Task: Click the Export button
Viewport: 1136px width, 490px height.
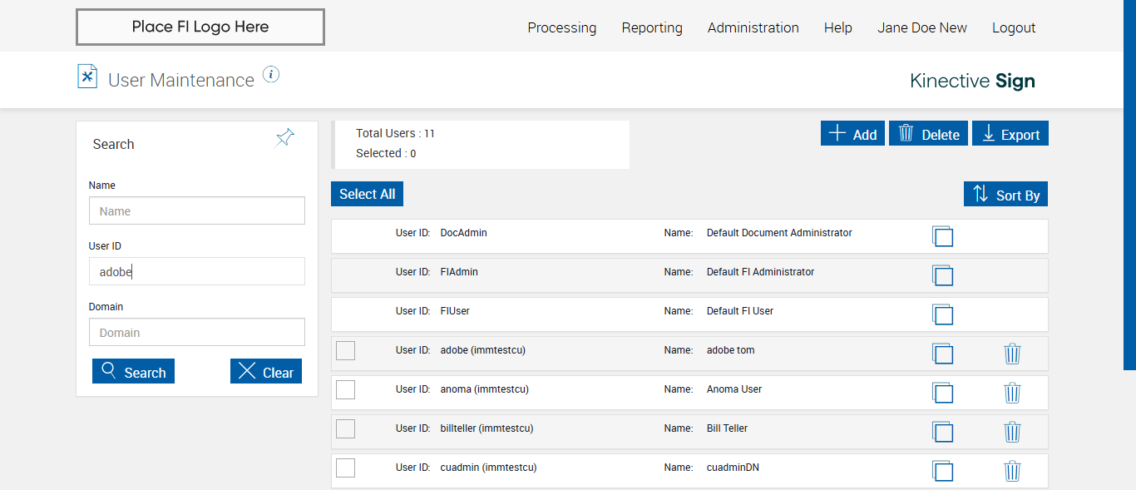Action: pos(1010,134)
